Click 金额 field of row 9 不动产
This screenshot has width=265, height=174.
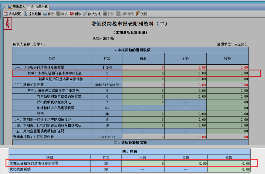click(185, 119)
